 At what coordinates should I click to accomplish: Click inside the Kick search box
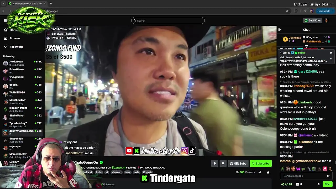(168, 20)
